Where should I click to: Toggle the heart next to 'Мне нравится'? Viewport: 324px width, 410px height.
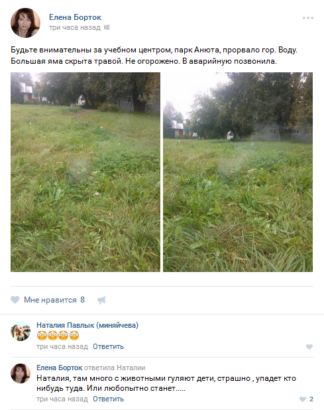click(x=15, y=300)
